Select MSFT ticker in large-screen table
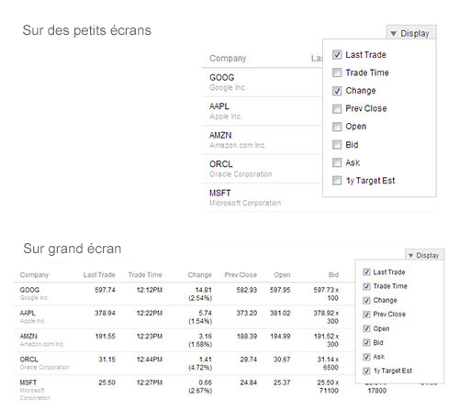 pos(28,382)
